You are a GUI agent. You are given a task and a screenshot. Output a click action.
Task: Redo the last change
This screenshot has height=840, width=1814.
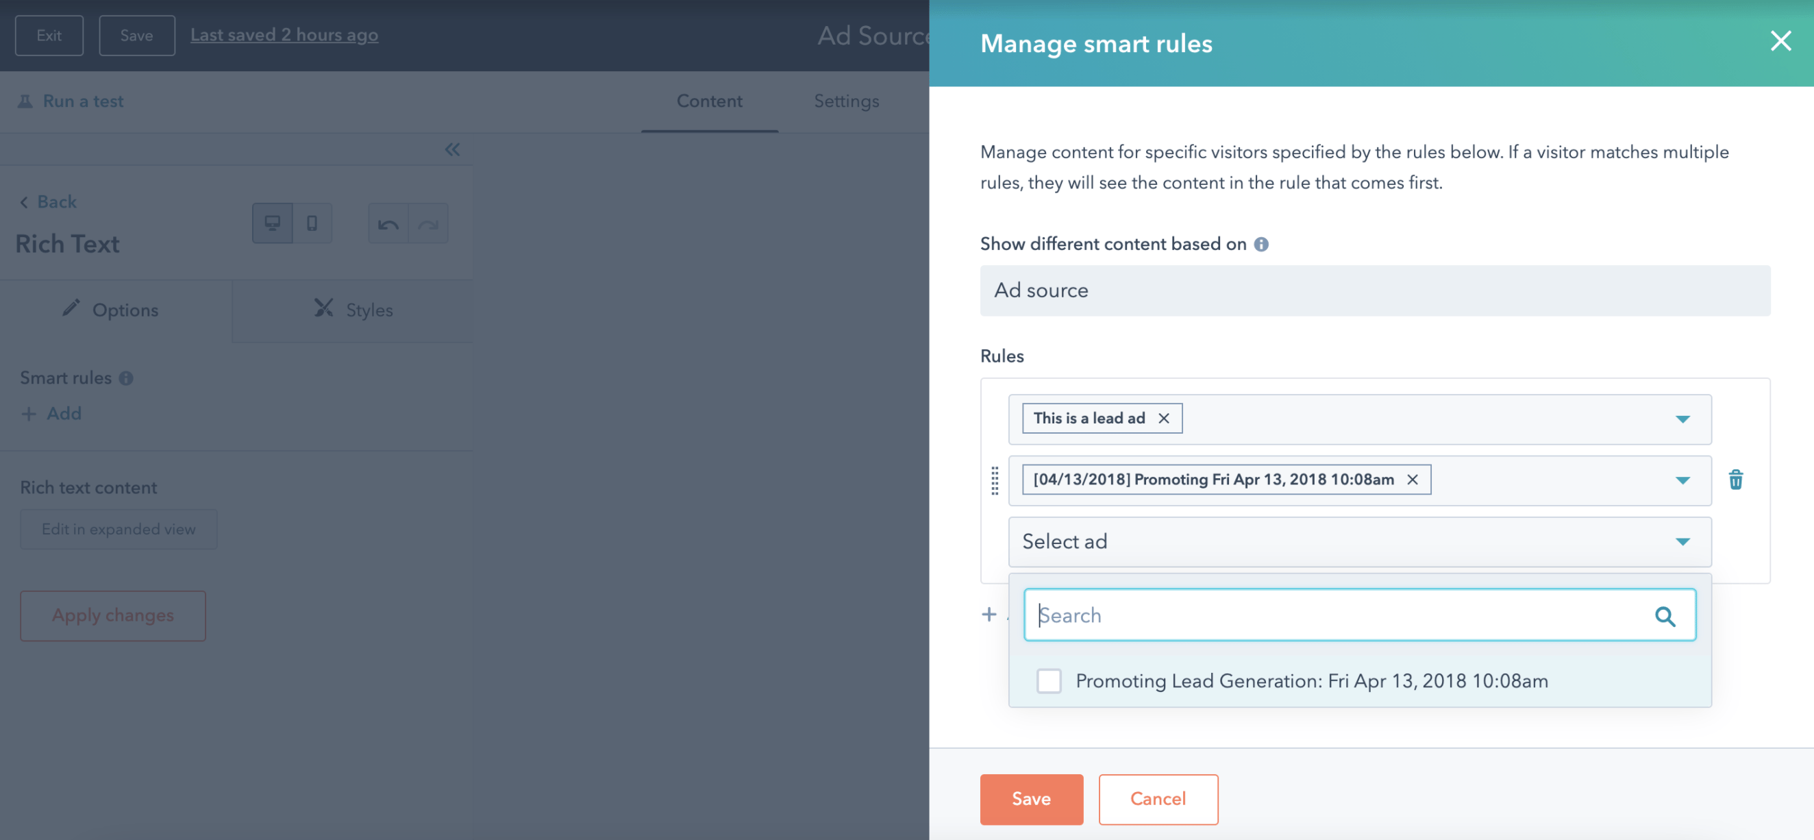tap(428, 223)
